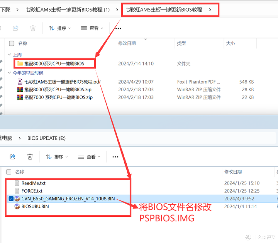
Task: Click BIOS UPDATE (E:) breadcrumb in lower window
Action: pos(46,138)
